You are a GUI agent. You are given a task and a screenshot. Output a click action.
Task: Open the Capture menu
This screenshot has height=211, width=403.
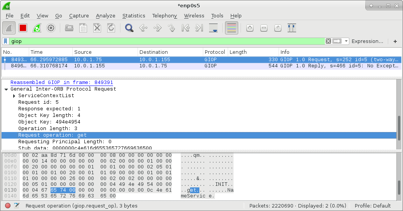79,15
